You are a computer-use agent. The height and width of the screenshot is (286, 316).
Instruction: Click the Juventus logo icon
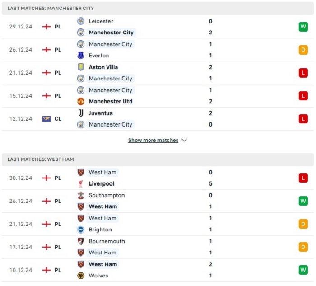point(81,113)
